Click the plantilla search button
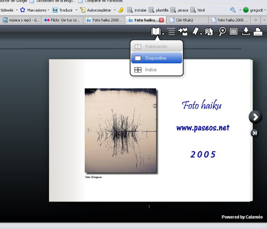Viewport: 267px width, 229px height. click(x=159, y=10)
